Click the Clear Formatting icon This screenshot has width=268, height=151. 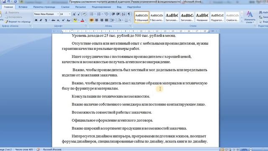coord(85,14)
